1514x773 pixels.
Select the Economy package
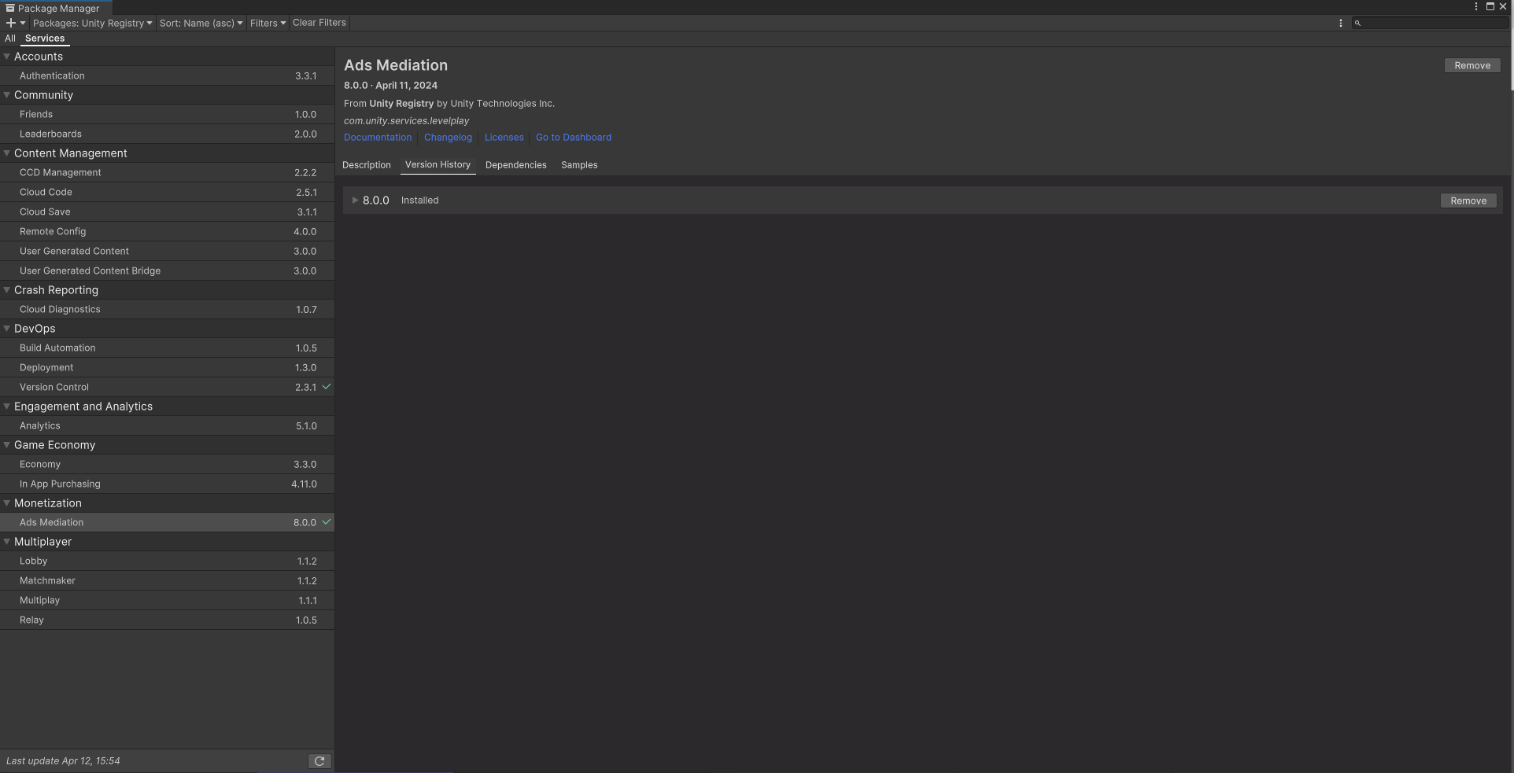tap(167, 465)
